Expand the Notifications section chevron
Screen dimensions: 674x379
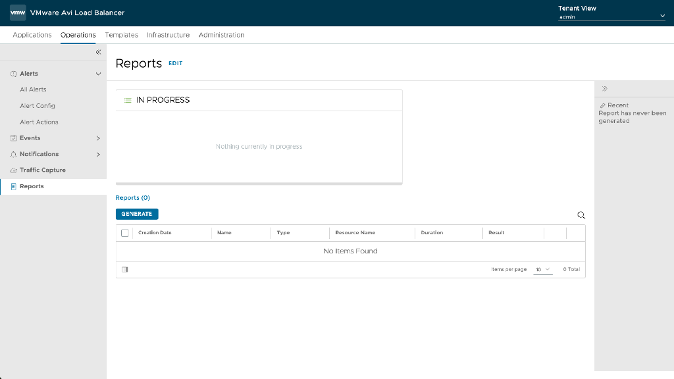[98, 154]
